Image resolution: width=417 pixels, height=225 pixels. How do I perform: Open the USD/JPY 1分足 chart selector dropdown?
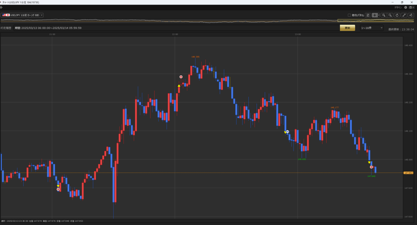point(22,15)
